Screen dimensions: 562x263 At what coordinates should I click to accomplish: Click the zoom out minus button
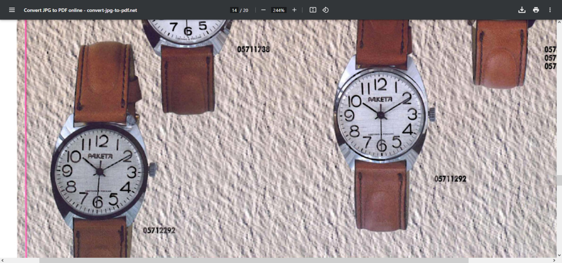pos(263,10)
